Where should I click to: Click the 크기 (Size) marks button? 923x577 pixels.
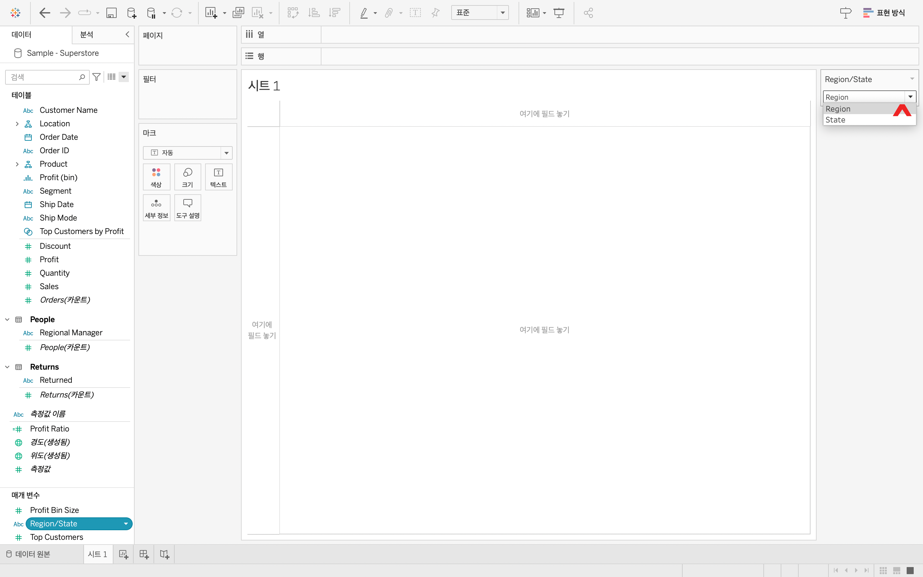pos(188,177)
